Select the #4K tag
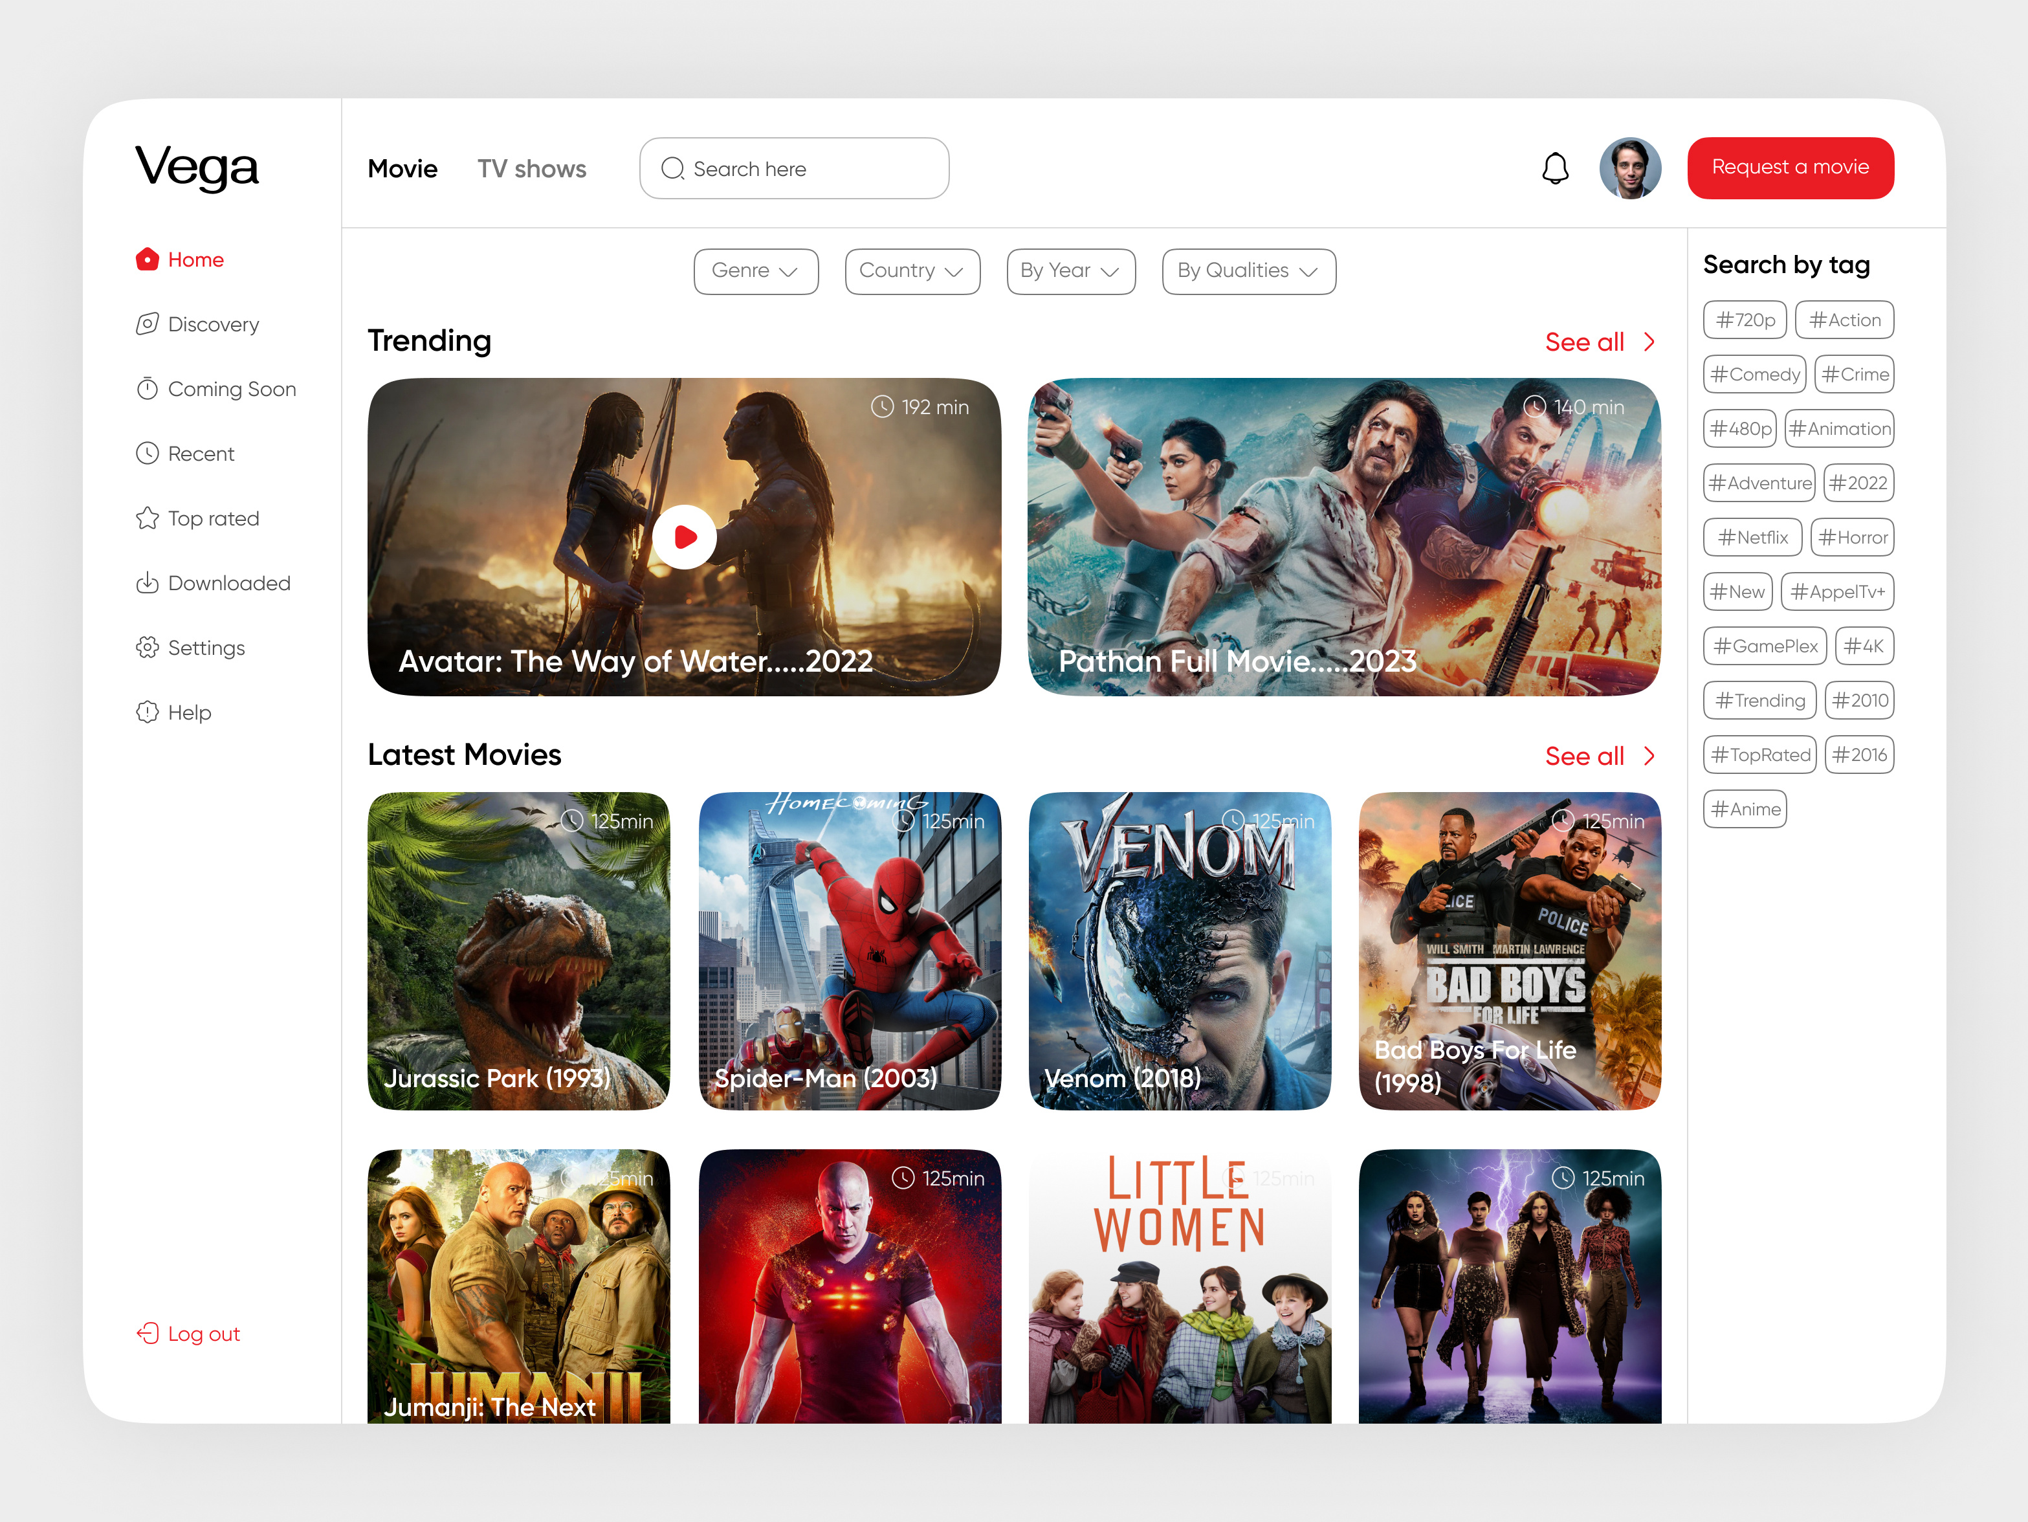Viewport: 2028px width, 1522px height. point(1865,645)
